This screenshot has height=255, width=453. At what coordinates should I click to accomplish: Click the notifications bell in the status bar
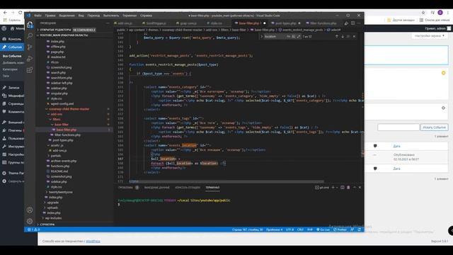359,229
